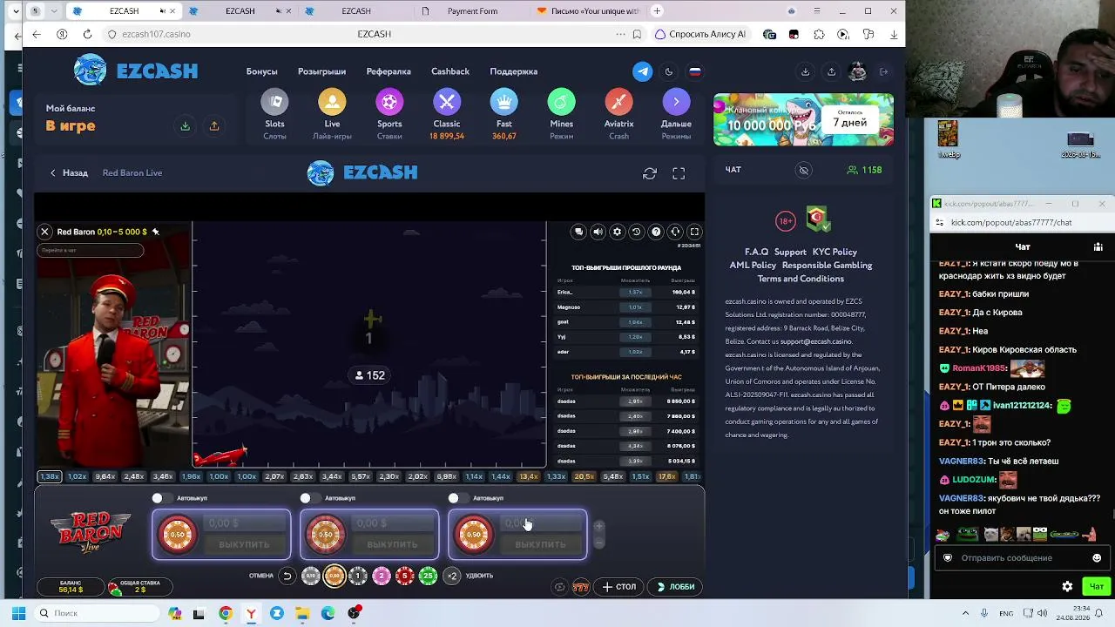Open the Розыгрыши menu item

[x=321, y=71]
